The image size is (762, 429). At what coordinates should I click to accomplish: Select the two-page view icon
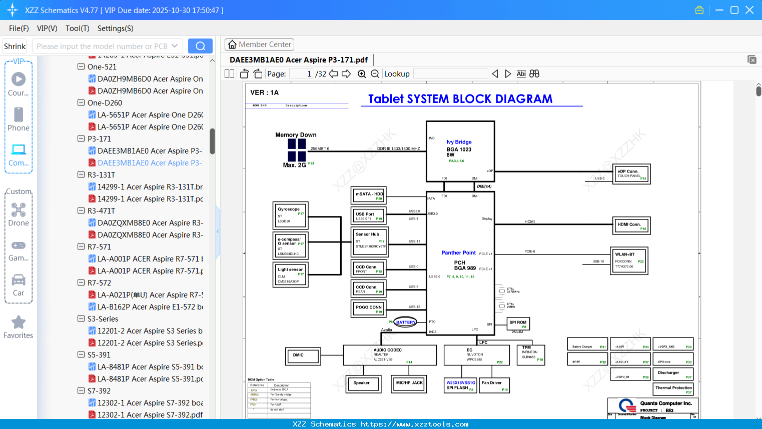(x=229, y=73)
